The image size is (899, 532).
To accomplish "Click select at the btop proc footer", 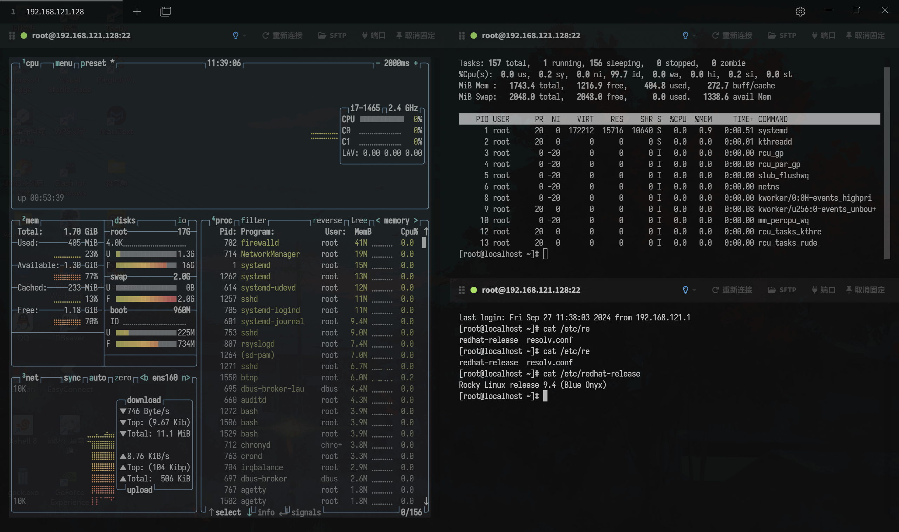I will (228, 512).
